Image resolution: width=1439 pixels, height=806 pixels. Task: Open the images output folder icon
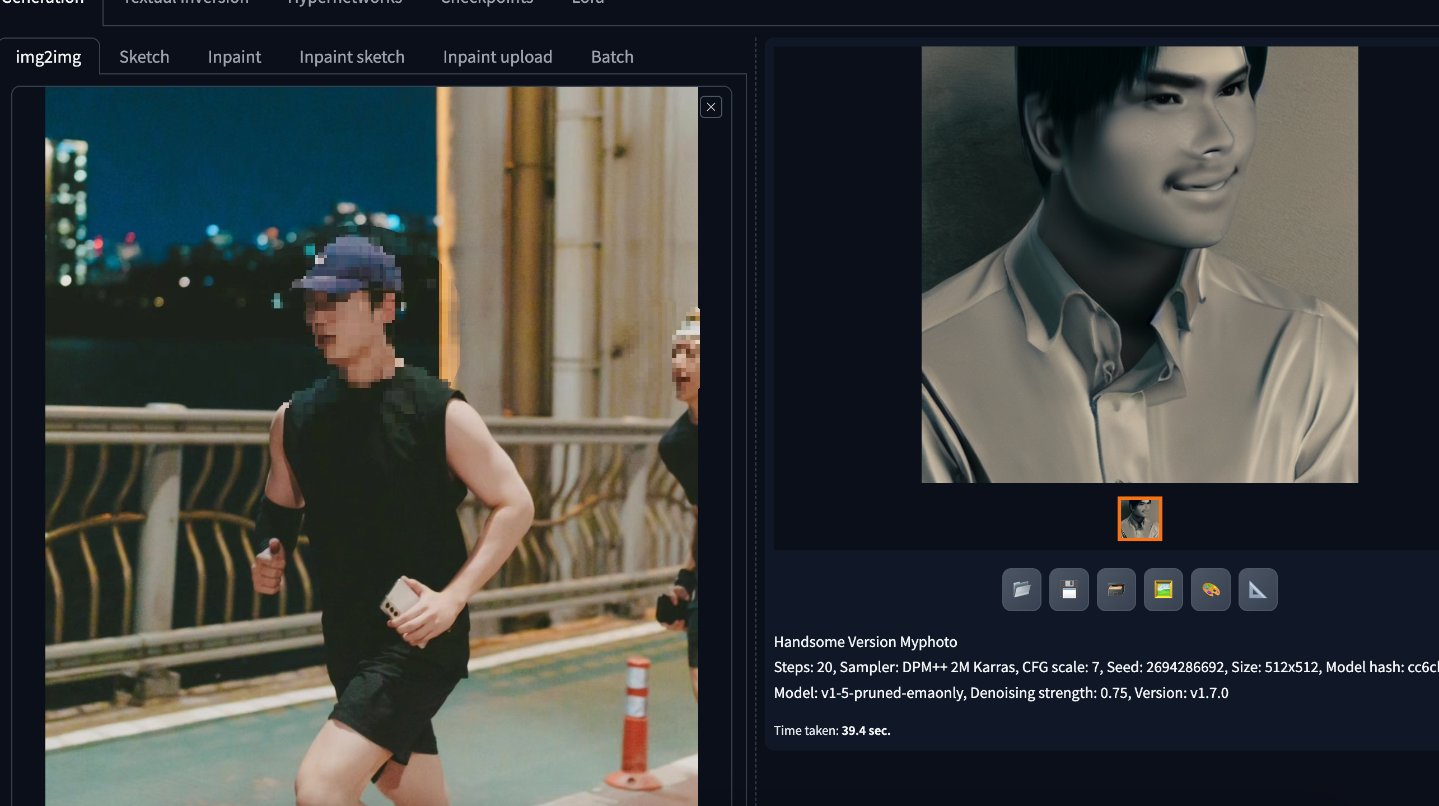(1021, 589)
